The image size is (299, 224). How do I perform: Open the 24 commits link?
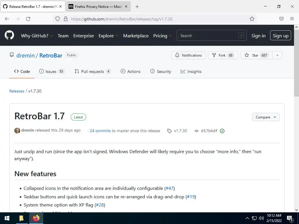pyautogui.click(x=100, y=131)
